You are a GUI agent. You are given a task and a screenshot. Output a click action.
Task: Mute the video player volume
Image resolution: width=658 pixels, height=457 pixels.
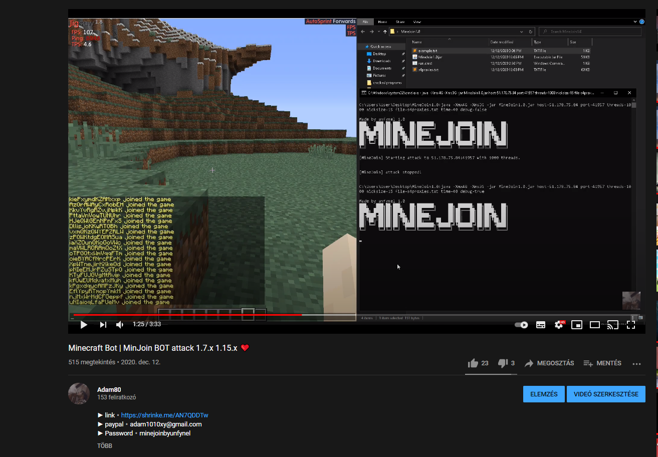tap(120, 325)
